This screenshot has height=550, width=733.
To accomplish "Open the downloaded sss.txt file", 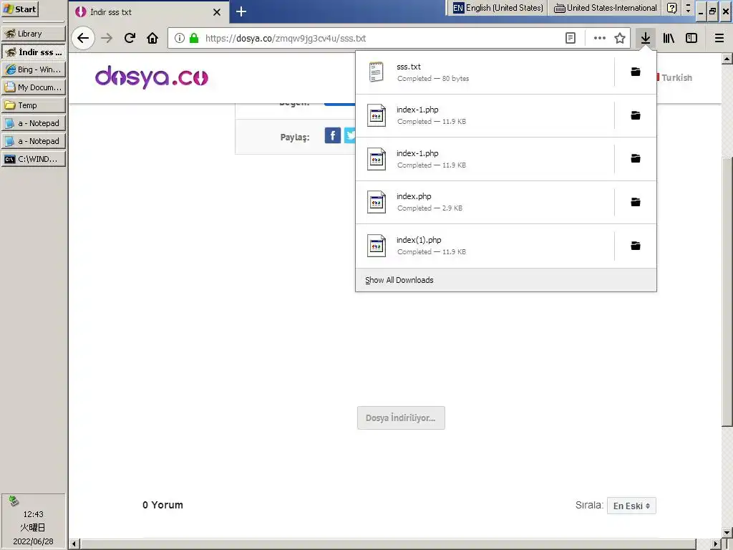I will tap(485, 72).
